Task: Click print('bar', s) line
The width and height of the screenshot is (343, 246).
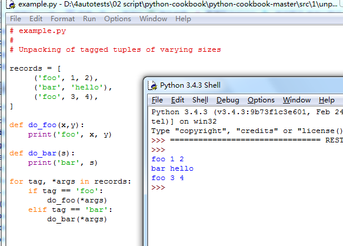Action: click(x=63, y=163)
